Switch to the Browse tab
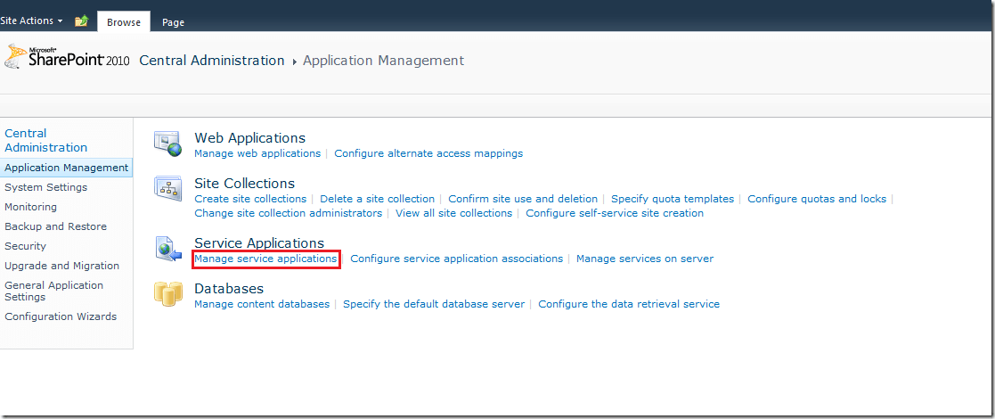 (124, 22)
